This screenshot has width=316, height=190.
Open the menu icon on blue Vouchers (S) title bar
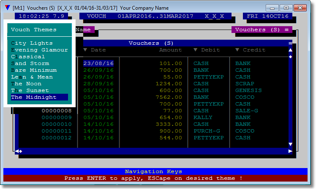[290, 43]
